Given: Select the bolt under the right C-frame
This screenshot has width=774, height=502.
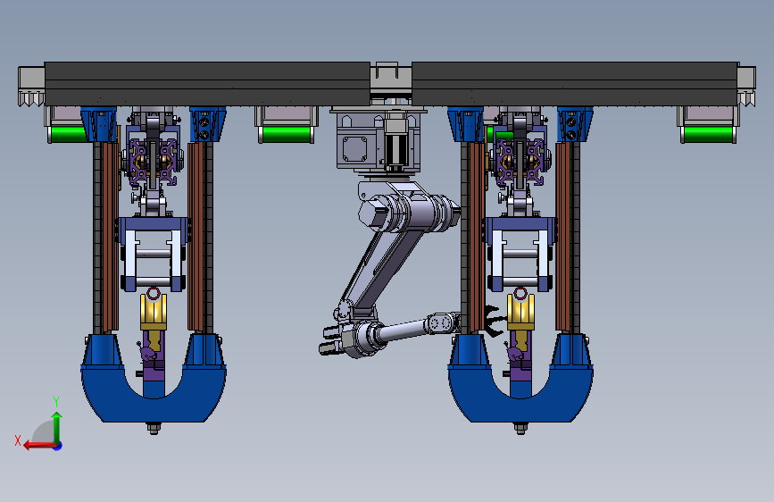Looking at the screenshot, I should [x=520, y=428].
